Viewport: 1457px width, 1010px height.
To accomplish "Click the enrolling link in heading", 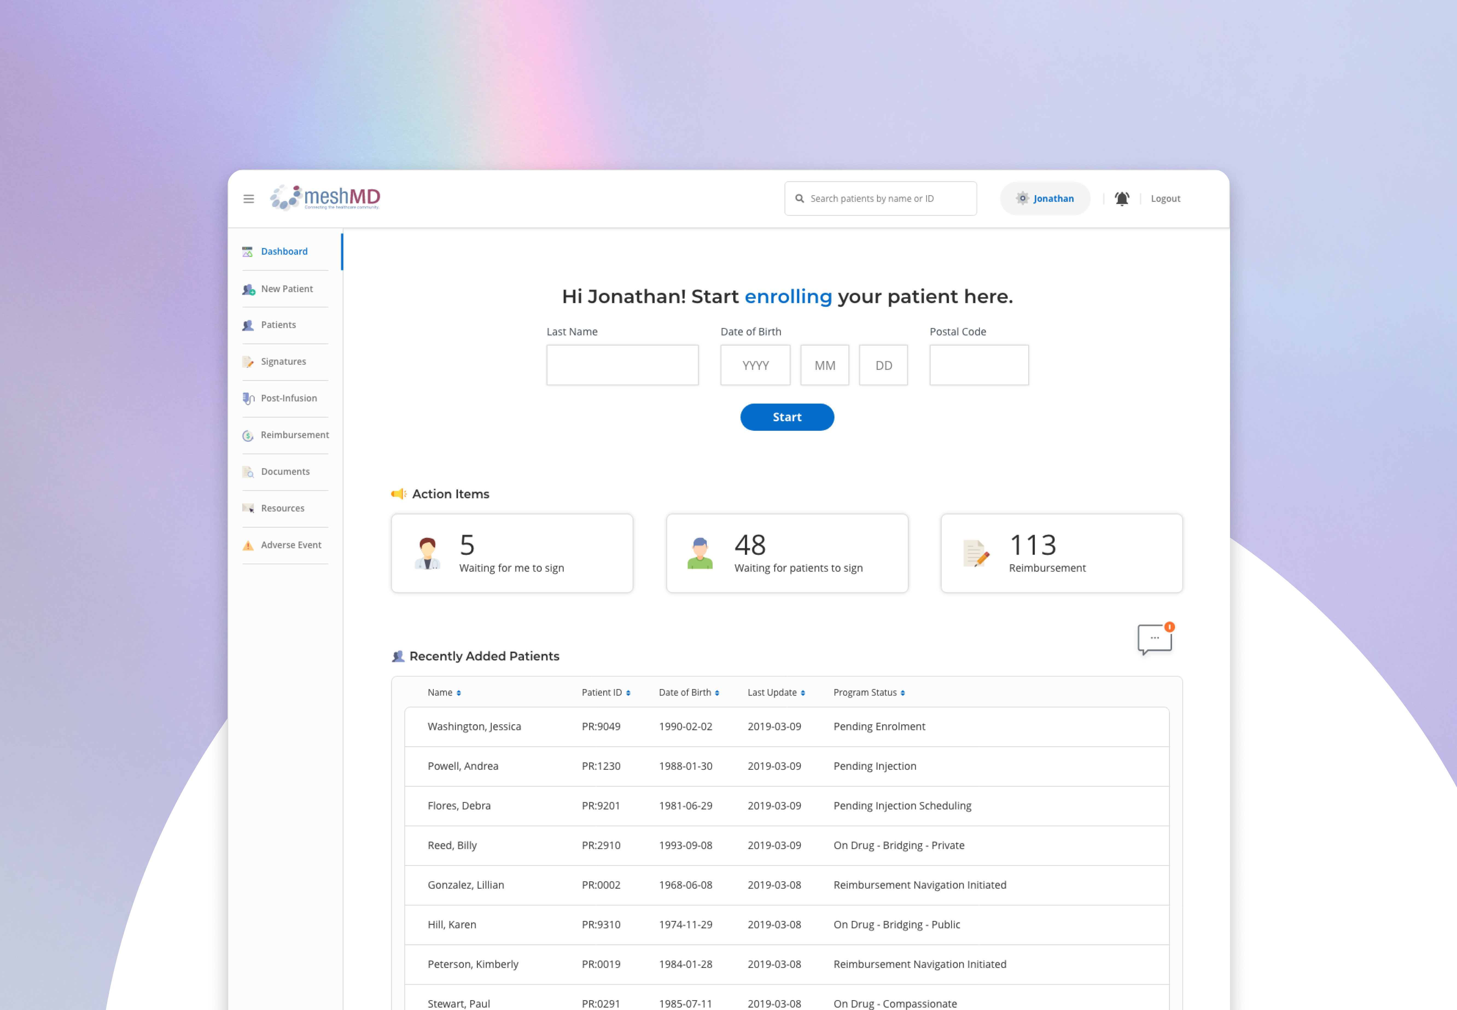I will (788, 297).
